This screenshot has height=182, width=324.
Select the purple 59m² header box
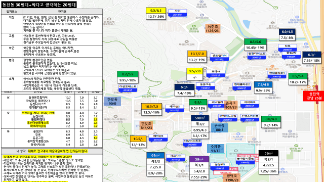click(x=199, y=159)
